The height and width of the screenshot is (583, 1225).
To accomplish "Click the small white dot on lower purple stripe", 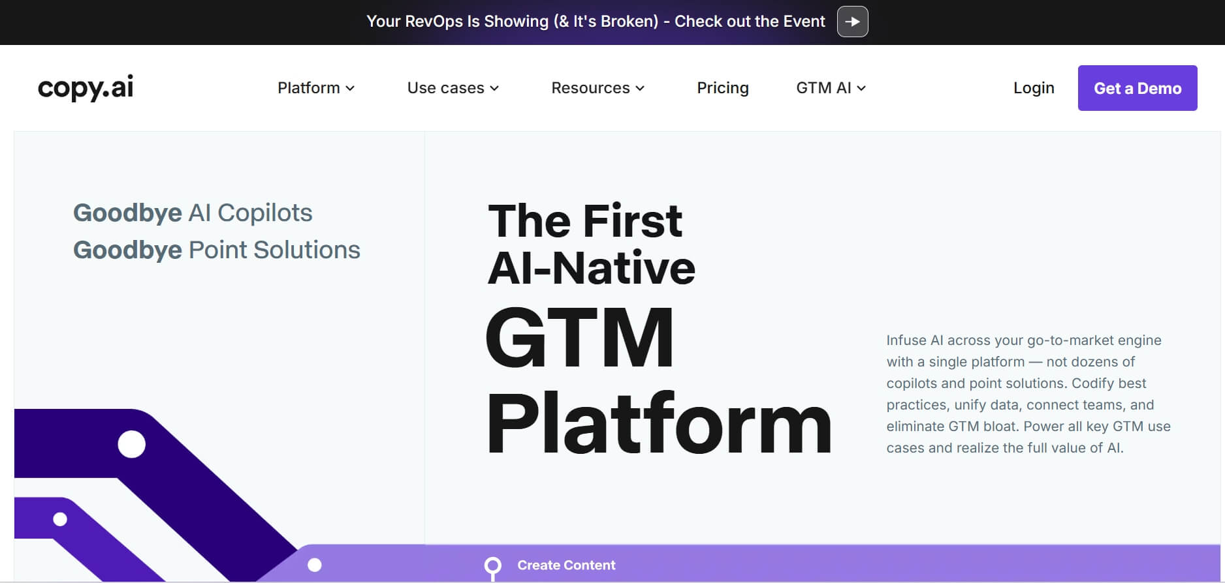I will click(60, 519).
